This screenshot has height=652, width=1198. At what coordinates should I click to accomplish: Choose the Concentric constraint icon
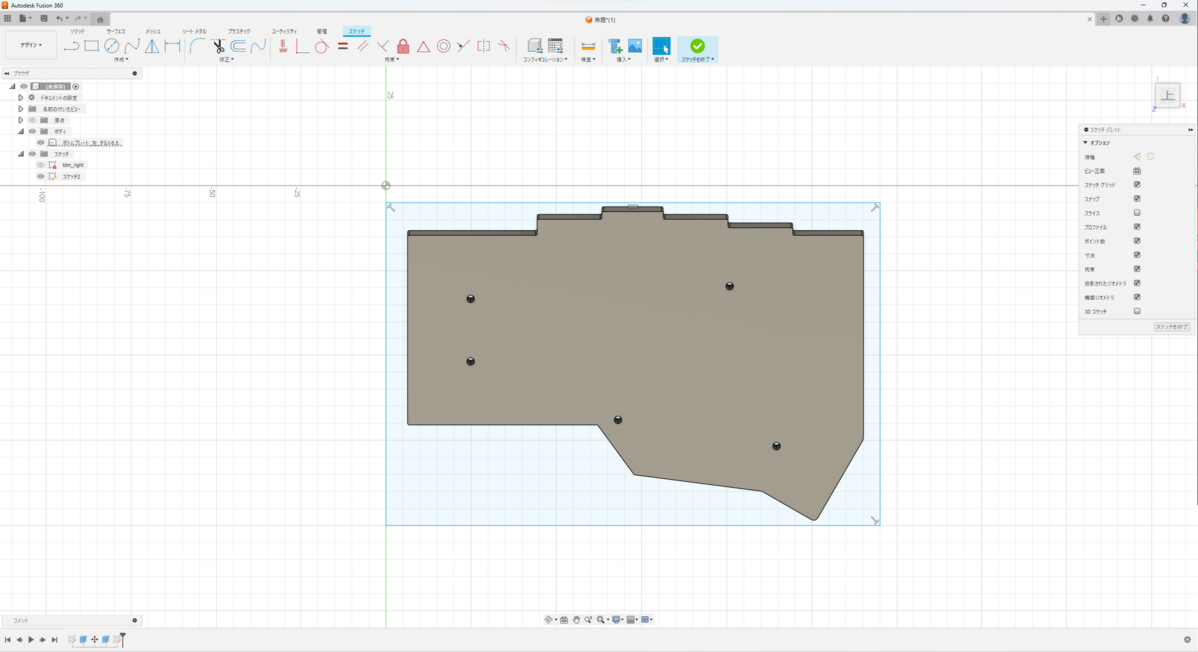(x=443, y=46)
